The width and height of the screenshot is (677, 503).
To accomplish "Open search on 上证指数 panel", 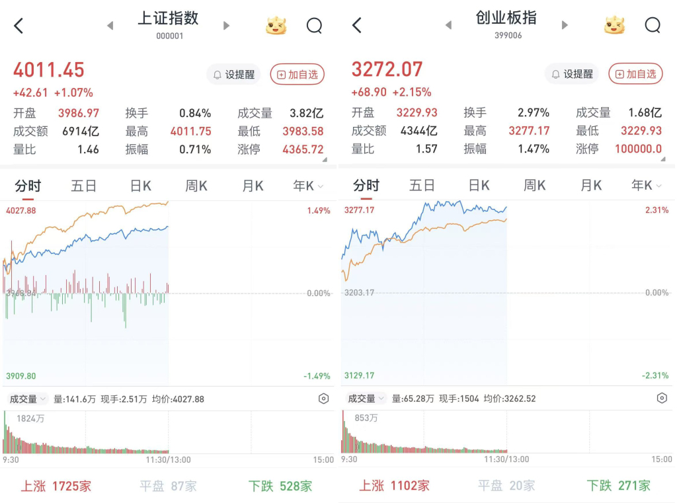I will click(314, 26).
